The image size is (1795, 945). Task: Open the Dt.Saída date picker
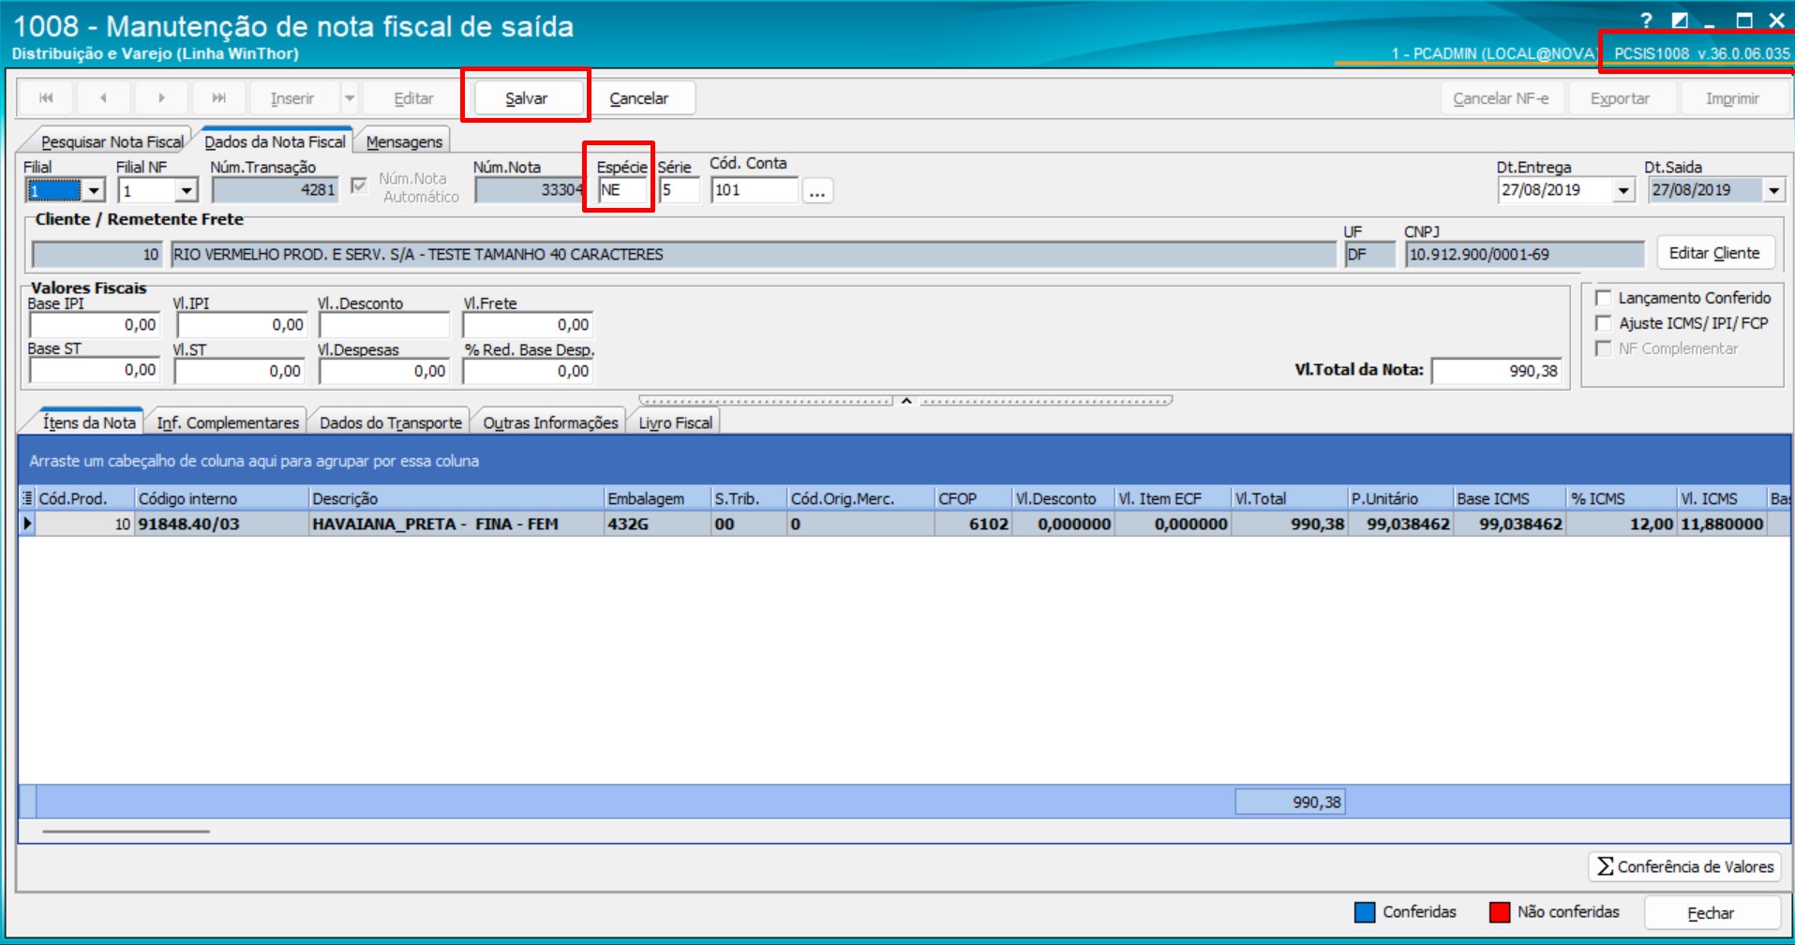tap(1773, 190)
